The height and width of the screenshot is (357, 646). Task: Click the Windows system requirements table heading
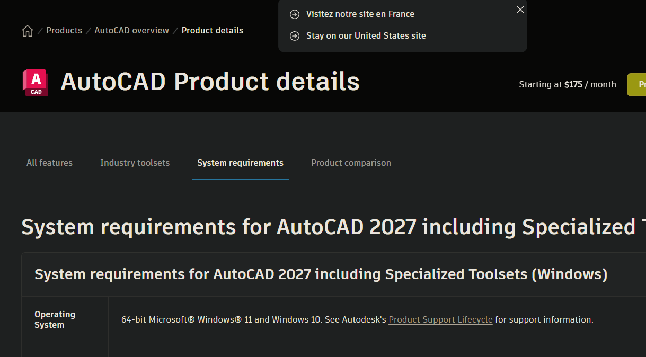321,274
